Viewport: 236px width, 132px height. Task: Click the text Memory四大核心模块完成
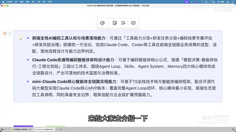191,66
